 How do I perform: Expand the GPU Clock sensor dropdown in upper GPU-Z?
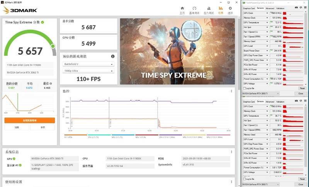(x=267, y=13)
